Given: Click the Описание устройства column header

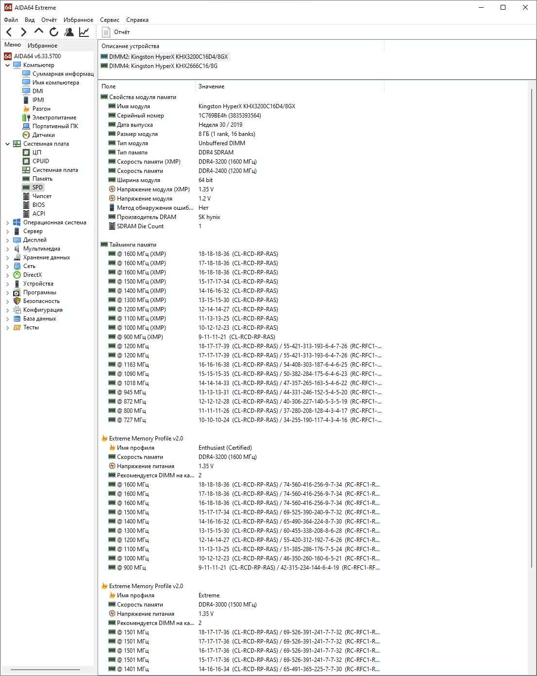Looking at the screenshot, I should tap(241, 46).
